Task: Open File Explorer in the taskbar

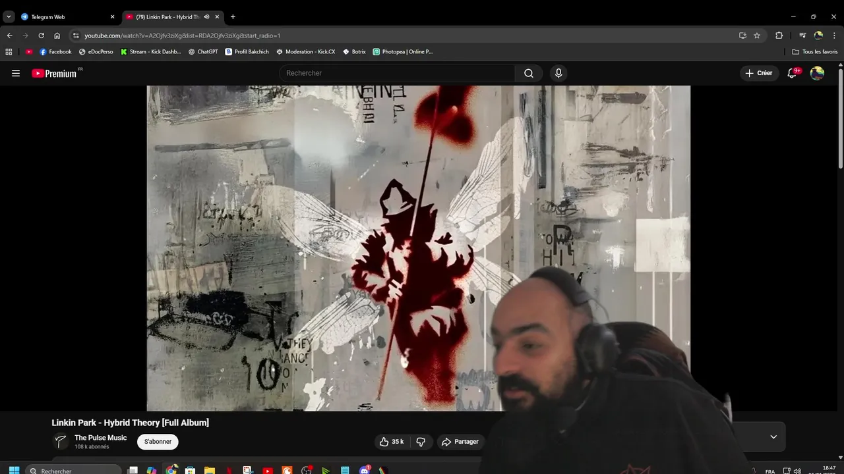Action: tap(210, 470)
